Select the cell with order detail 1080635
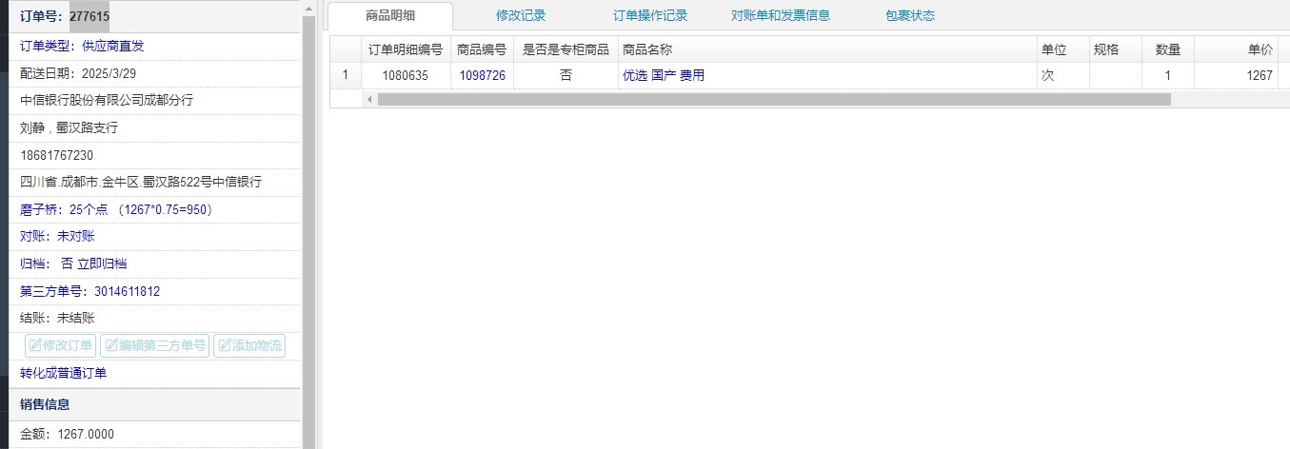The image size is (1290, 449). click(x=406, y=76)
